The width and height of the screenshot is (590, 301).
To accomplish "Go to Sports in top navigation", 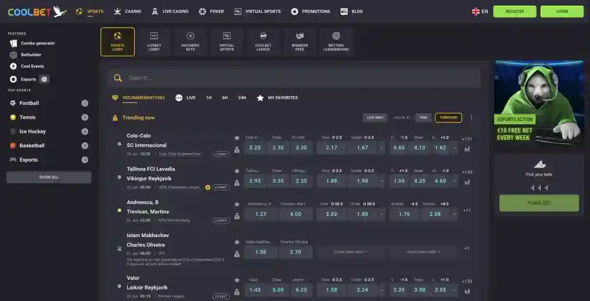I will (89, 12).
